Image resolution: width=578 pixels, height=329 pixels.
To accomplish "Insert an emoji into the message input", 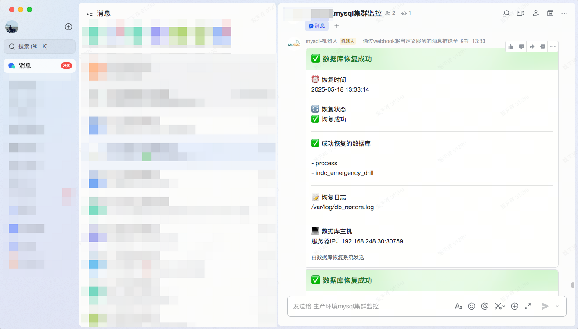I will [472, 306].
